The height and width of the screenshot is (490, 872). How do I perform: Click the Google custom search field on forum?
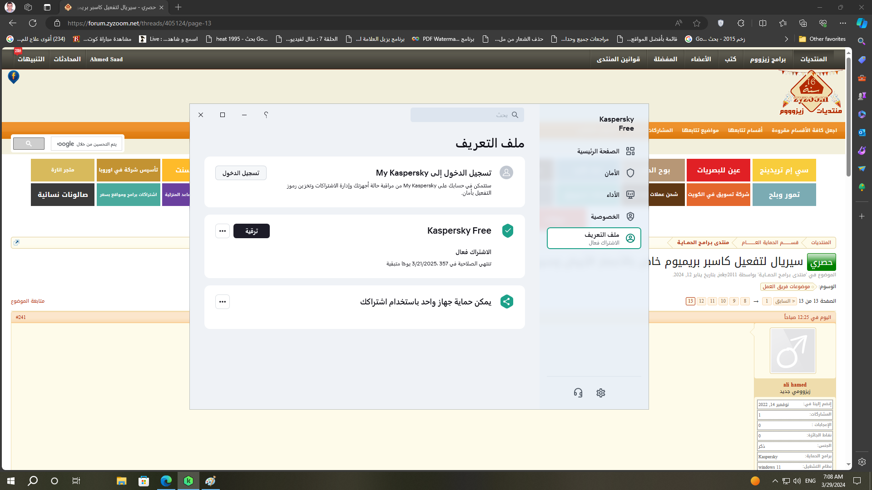tap(86, 144)
